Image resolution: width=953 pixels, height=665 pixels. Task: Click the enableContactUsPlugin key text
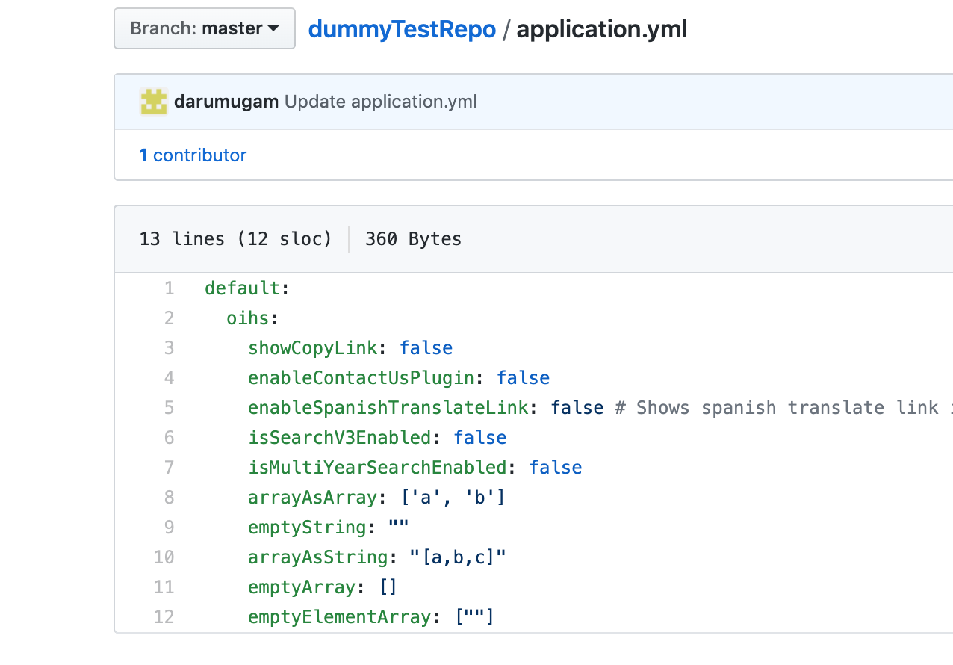pyautogui.click(x=361, y=378)
